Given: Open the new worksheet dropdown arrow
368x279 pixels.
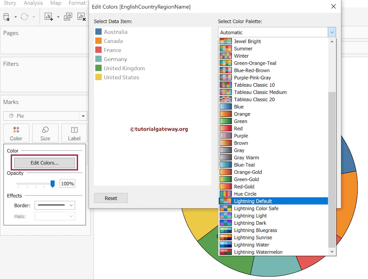Looking at the screenshot, I should pos(58,17).
